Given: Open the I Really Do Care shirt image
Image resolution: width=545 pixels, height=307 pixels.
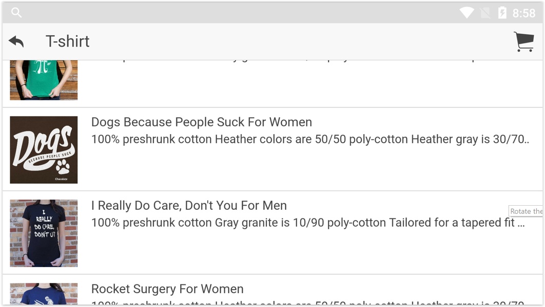Looking at the screenshot, I should coord(44,233).
